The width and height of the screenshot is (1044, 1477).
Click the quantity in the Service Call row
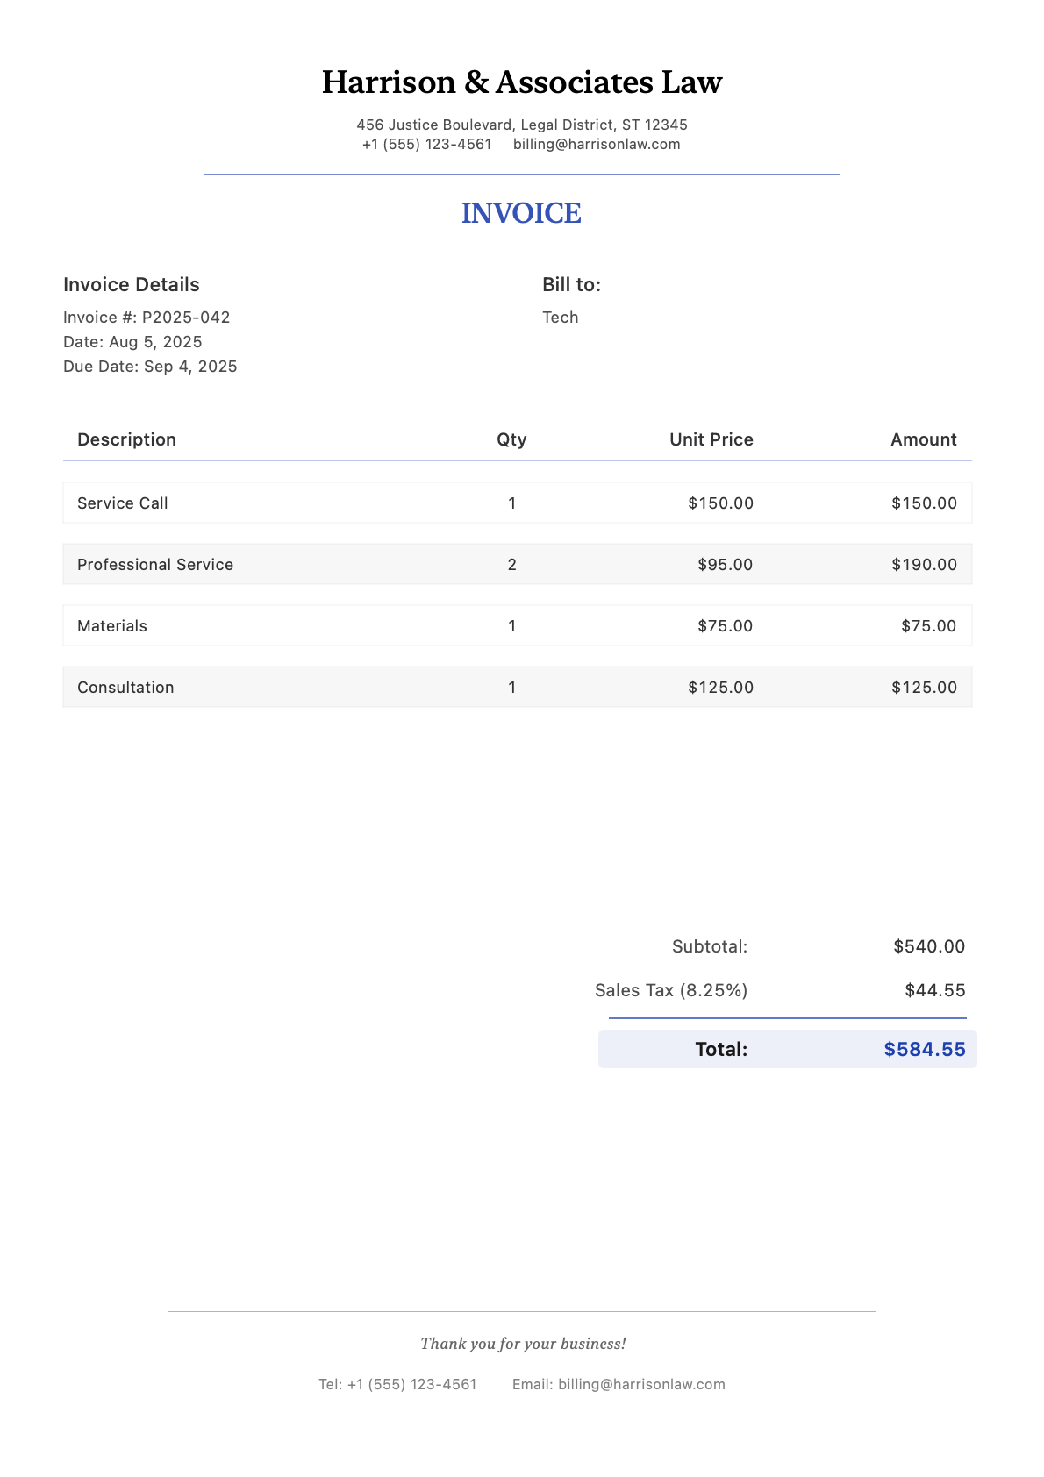pyautogui.click(x=512, y=503)
